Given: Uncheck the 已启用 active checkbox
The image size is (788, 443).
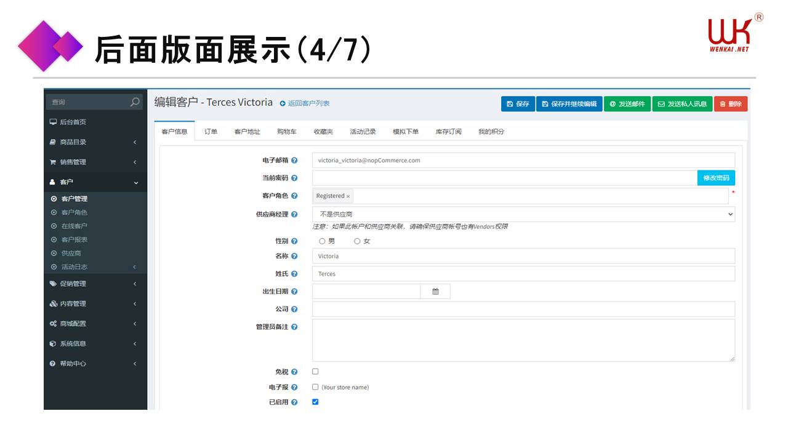Looking at the screenshot, I should coord(315,402).
